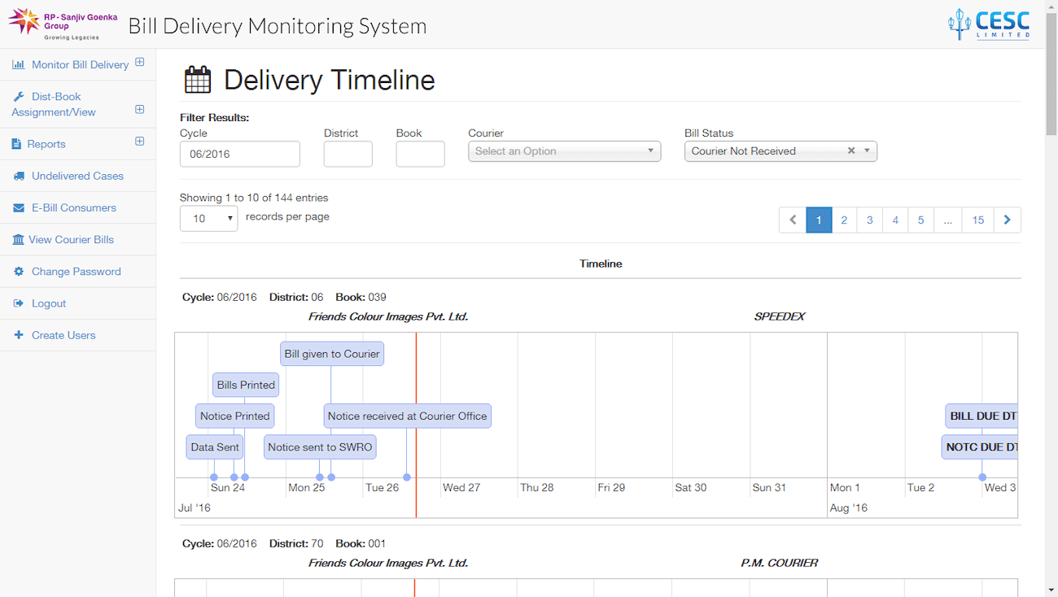Expand the Monitor Bill Delivery submenu
The height and width of the screenshot is (597, 1058).
click(x=139, y=63)
